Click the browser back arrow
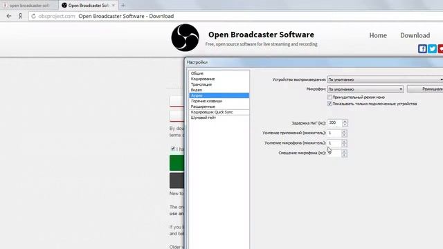The width and height of the screenshot is (443, 249). (x=9, y=16)
